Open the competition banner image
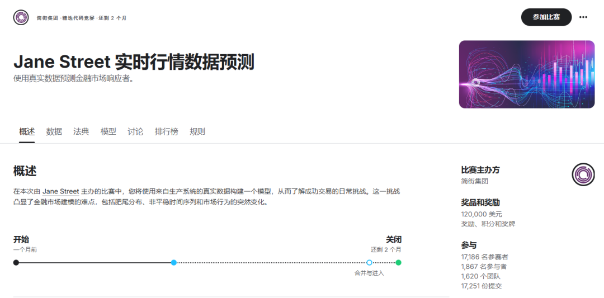Screen dimensions: 604x298 527,74
